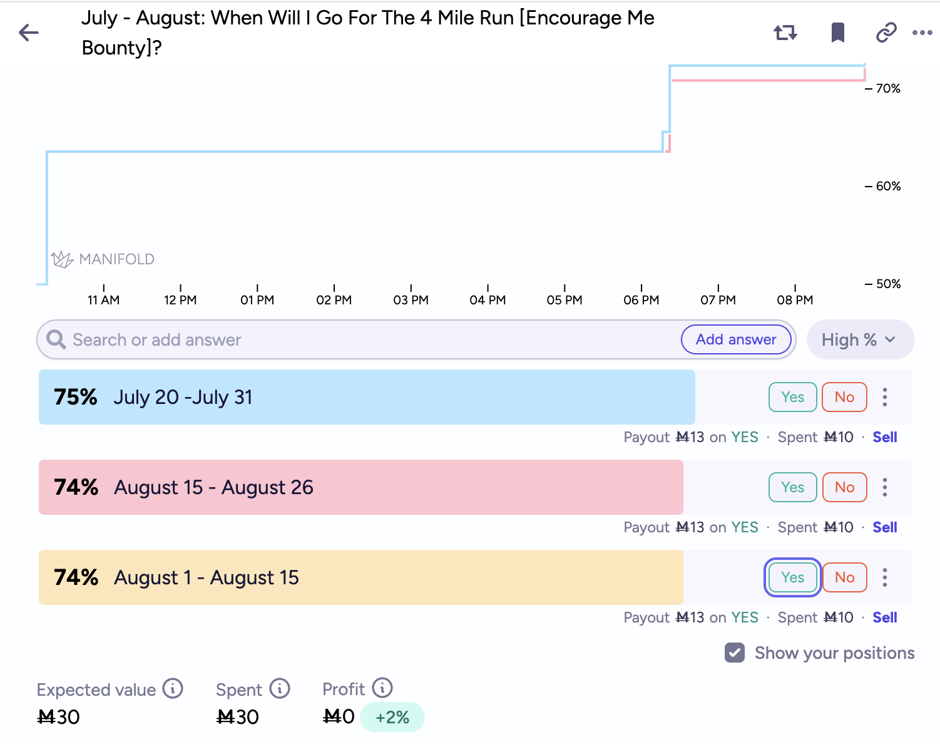Open the High % sort dropdown
Viewport: 940px width, 744px height.
click(x=861, y=339)
